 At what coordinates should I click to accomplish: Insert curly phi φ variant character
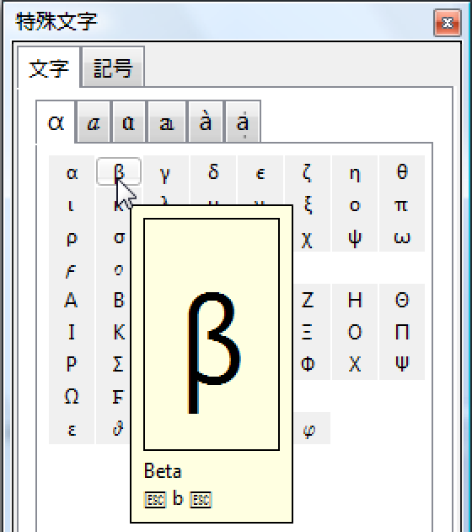tap(308, 428)
